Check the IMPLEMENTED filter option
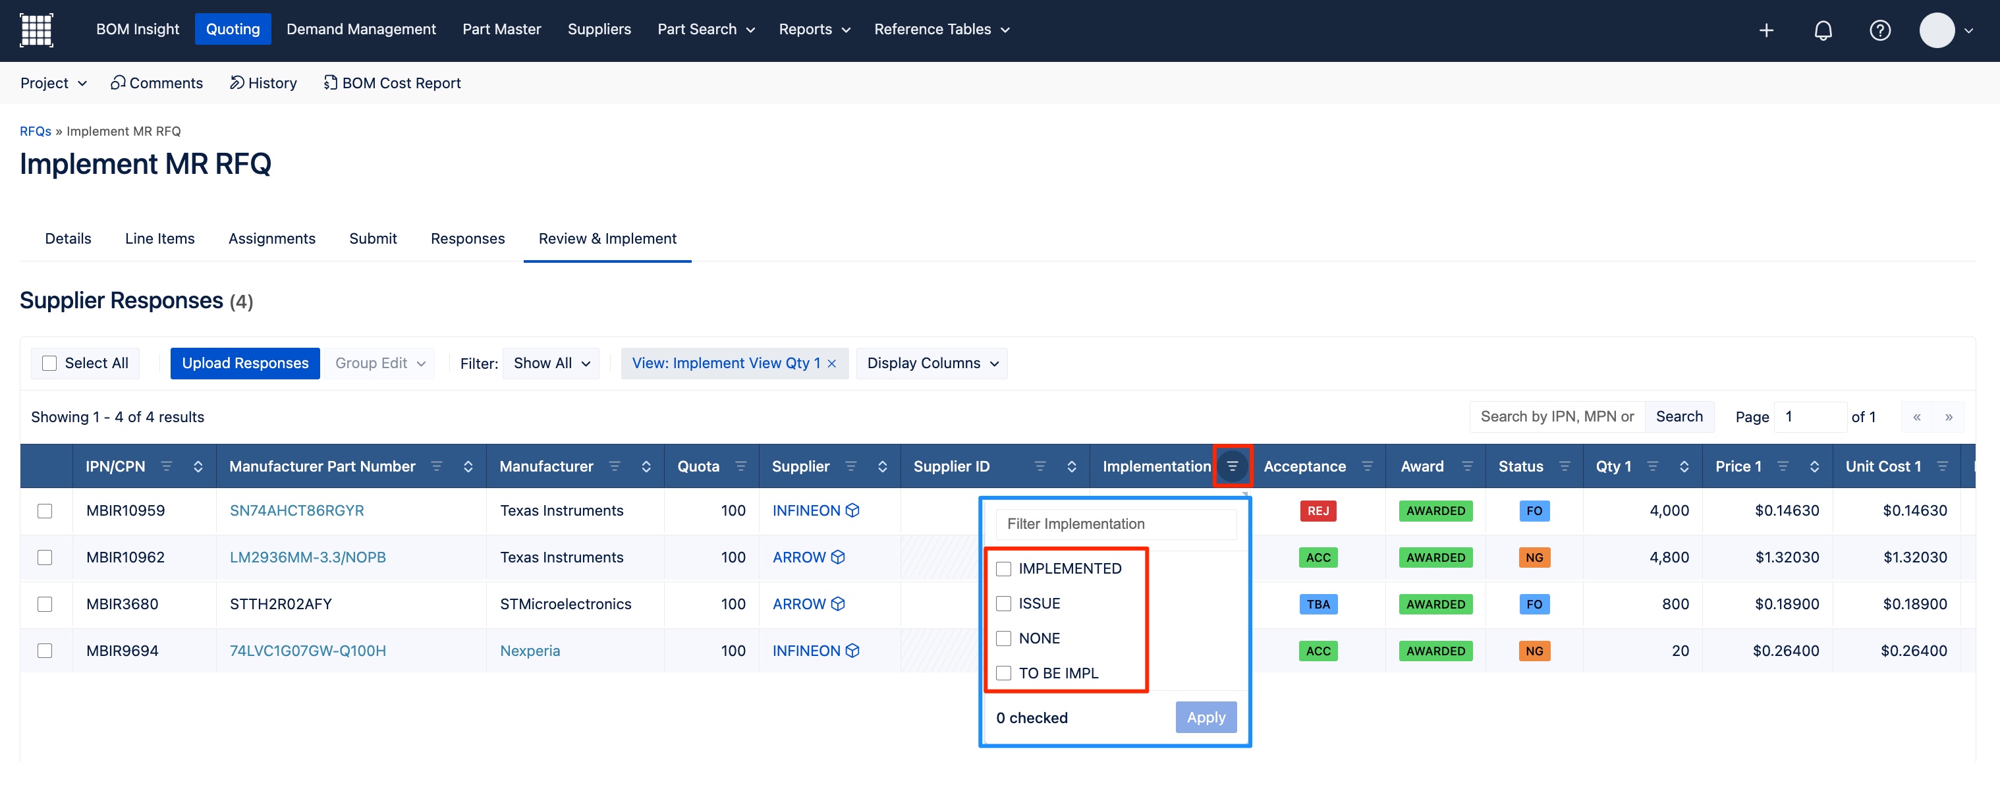Viewport: 2000px width, 789px height. 1004,568
